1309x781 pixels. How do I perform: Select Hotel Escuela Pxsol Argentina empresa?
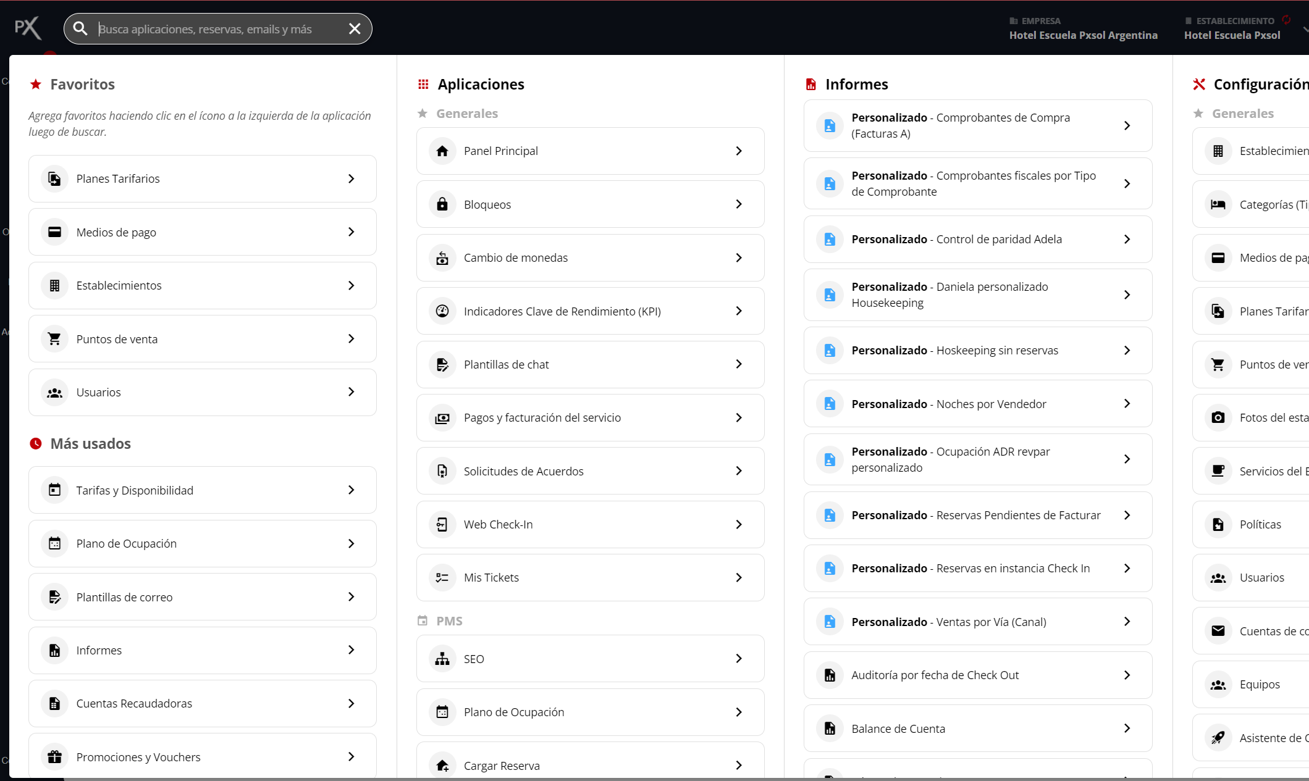pos(1083,35)
